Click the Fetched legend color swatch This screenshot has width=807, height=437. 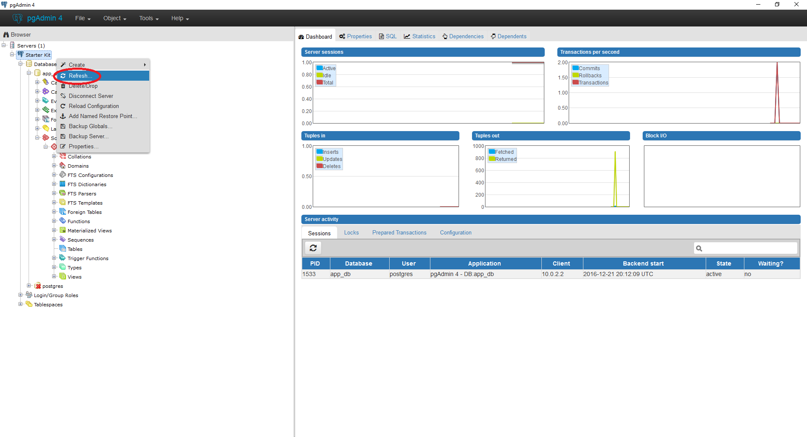click(492, 152)
